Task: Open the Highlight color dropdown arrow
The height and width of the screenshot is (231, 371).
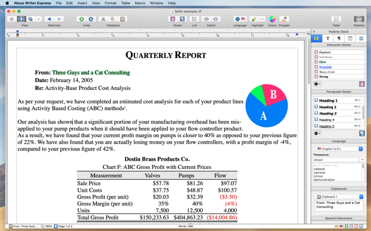Action: point(262,19)
